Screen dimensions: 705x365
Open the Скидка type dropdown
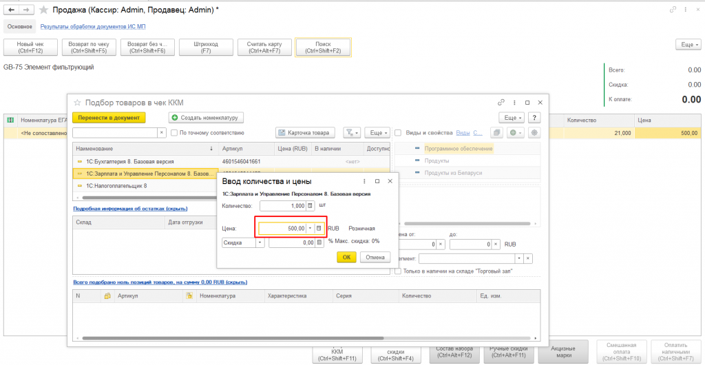tap(260, 242)
